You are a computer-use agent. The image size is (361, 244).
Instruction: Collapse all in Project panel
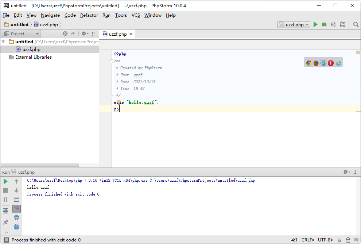coord(73,34)
